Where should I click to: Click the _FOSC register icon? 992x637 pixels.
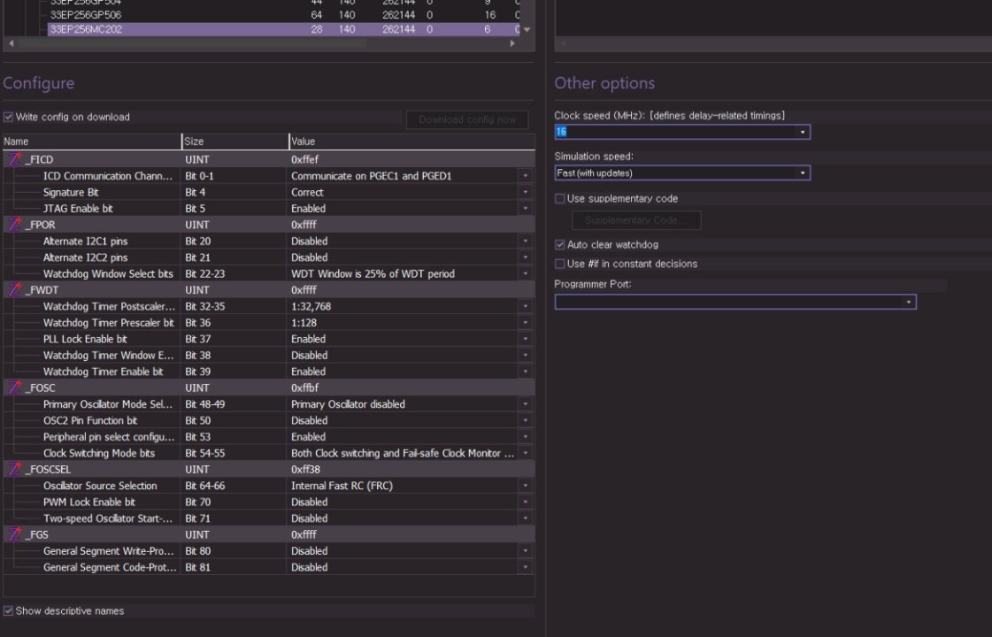pyautogui.click(x=14, y=388)
